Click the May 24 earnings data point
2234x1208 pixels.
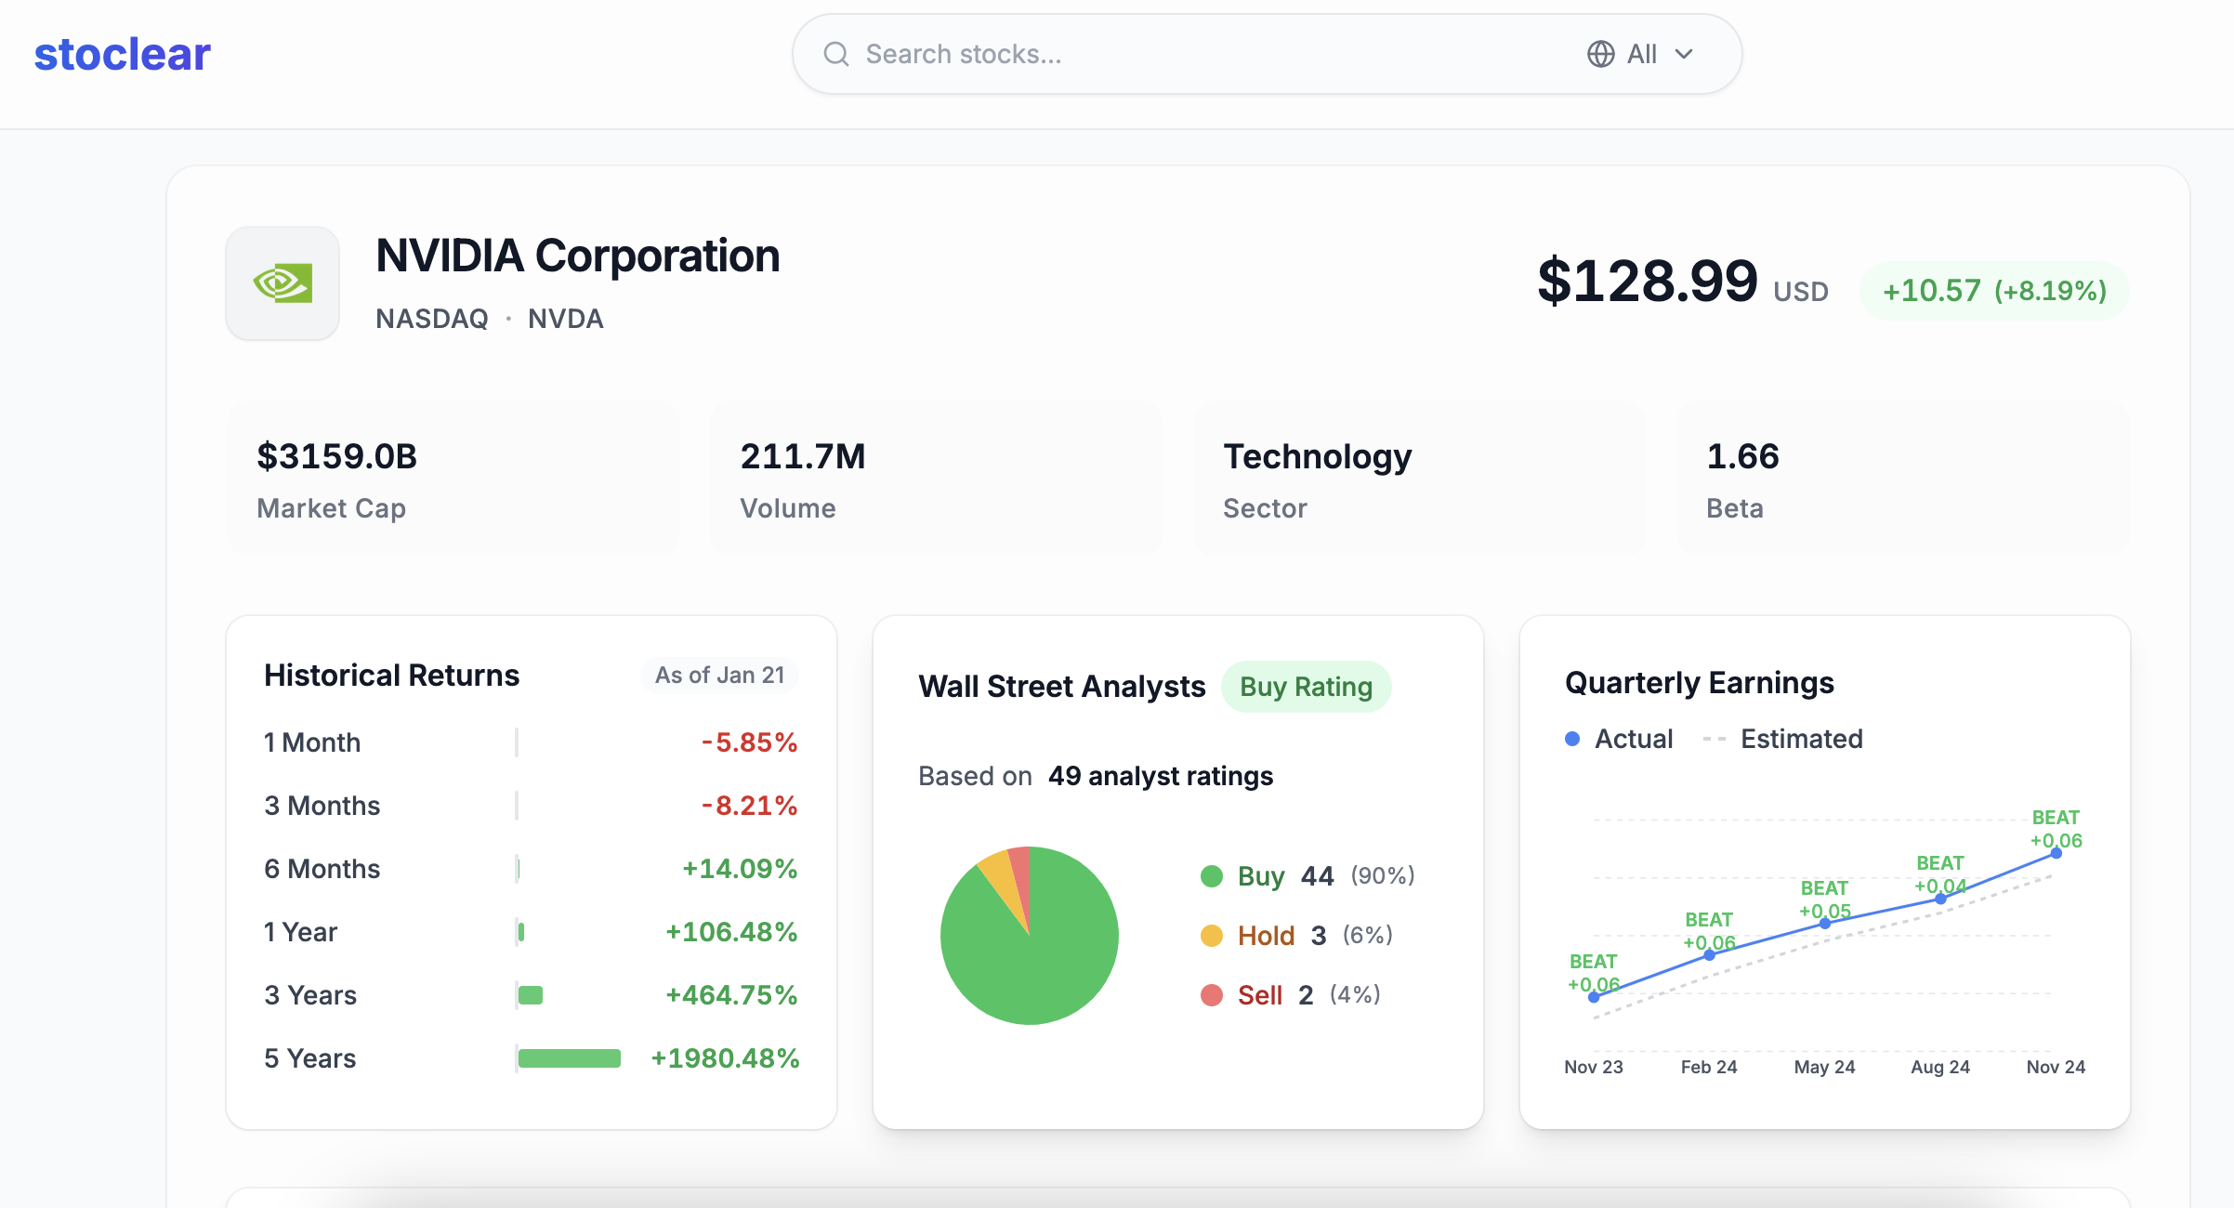pyautogui.click(x=1825, y=924)
